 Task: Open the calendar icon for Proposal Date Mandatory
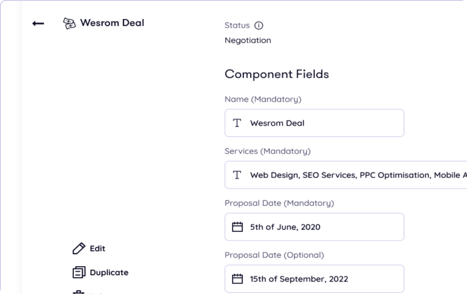pyautogui.click(x=238, y=227)
